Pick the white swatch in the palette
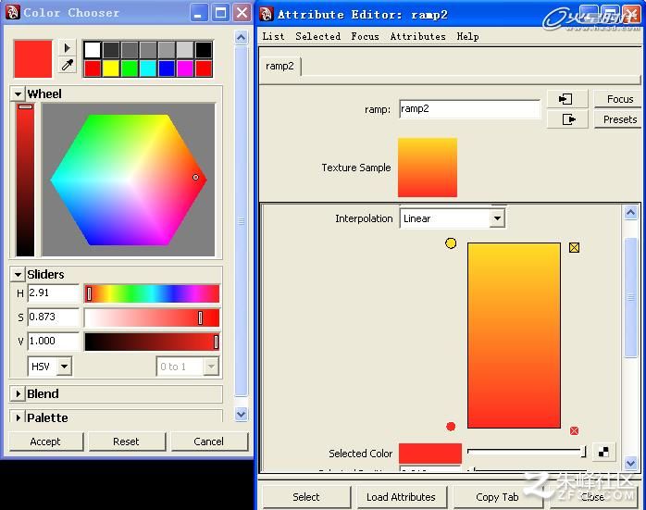Viewport: 646px width, 510px height. point(93,50)
